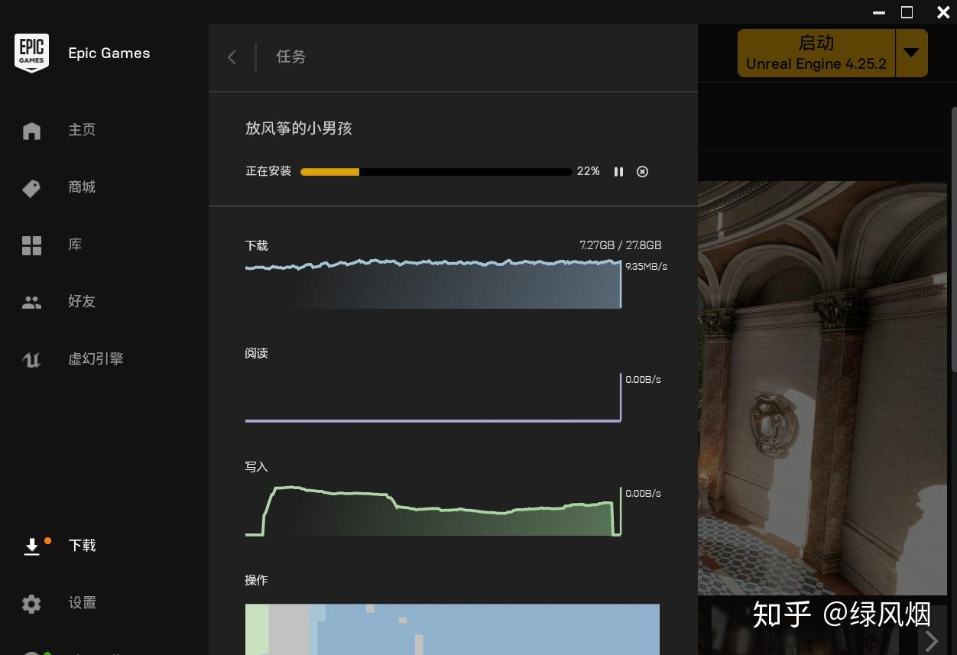This screenshot has width=957, height=655.
Task: Select the 虚幻引擎 Unreal Engine icon
Action: tap(31, 359)
